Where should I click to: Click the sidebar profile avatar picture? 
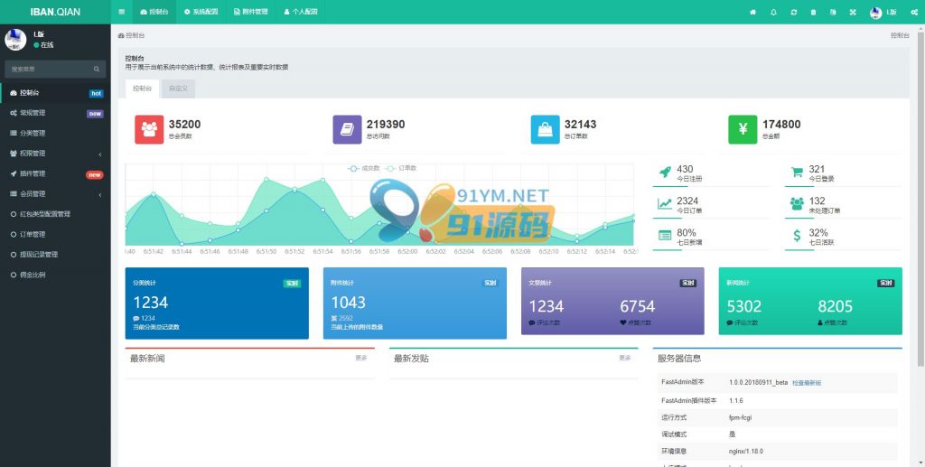click(15, 40)
